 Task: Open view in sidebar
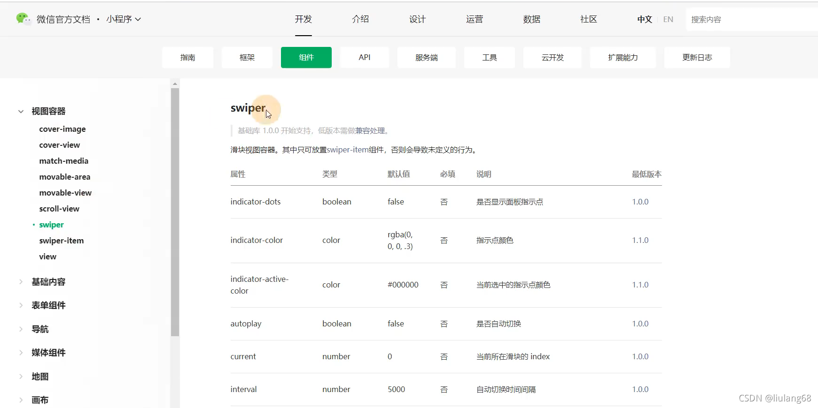[47, 257]
